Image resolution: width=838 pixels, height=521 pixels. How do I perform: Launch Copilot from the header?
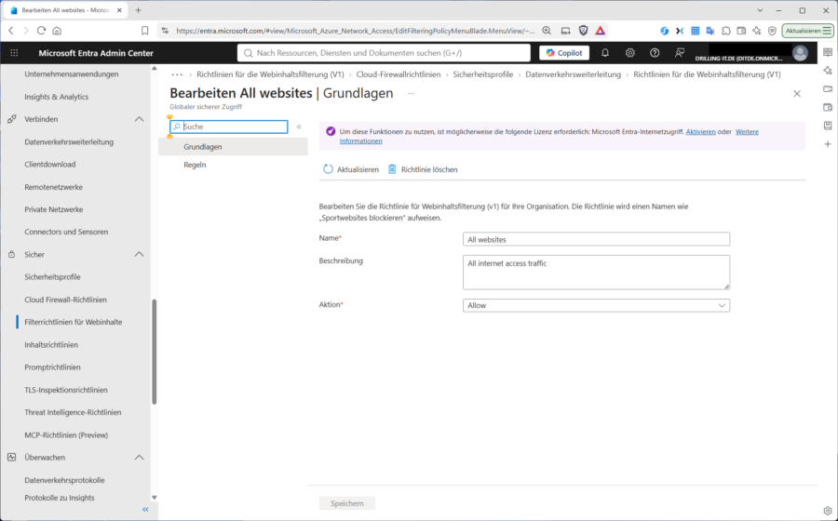[x=564, y=53]
